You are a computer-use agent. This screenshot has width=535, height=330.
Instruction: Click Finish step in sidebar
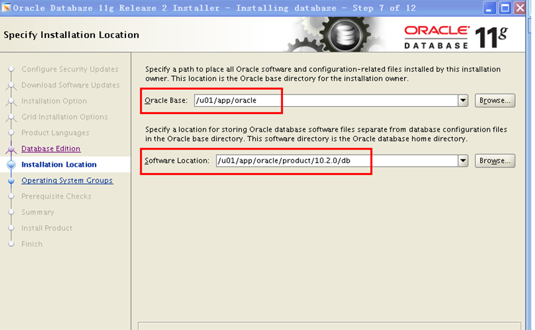click(32, 244)
